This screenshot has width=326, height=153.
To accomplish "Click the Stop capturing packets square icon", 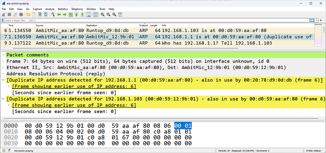I will pyautogui.click(x=9, y=15).
